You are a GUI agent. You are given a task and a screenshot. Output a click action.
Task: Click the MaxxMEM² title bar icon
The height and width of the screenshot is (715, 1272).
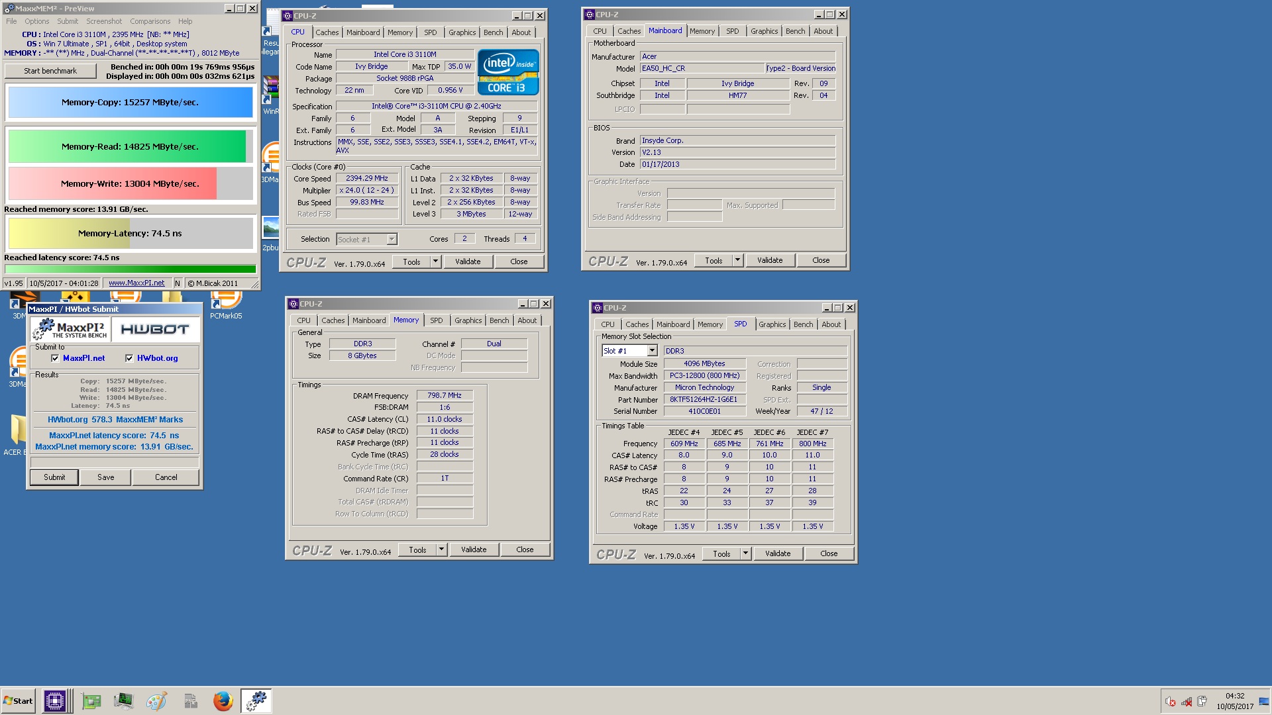[x=9, y=9]
